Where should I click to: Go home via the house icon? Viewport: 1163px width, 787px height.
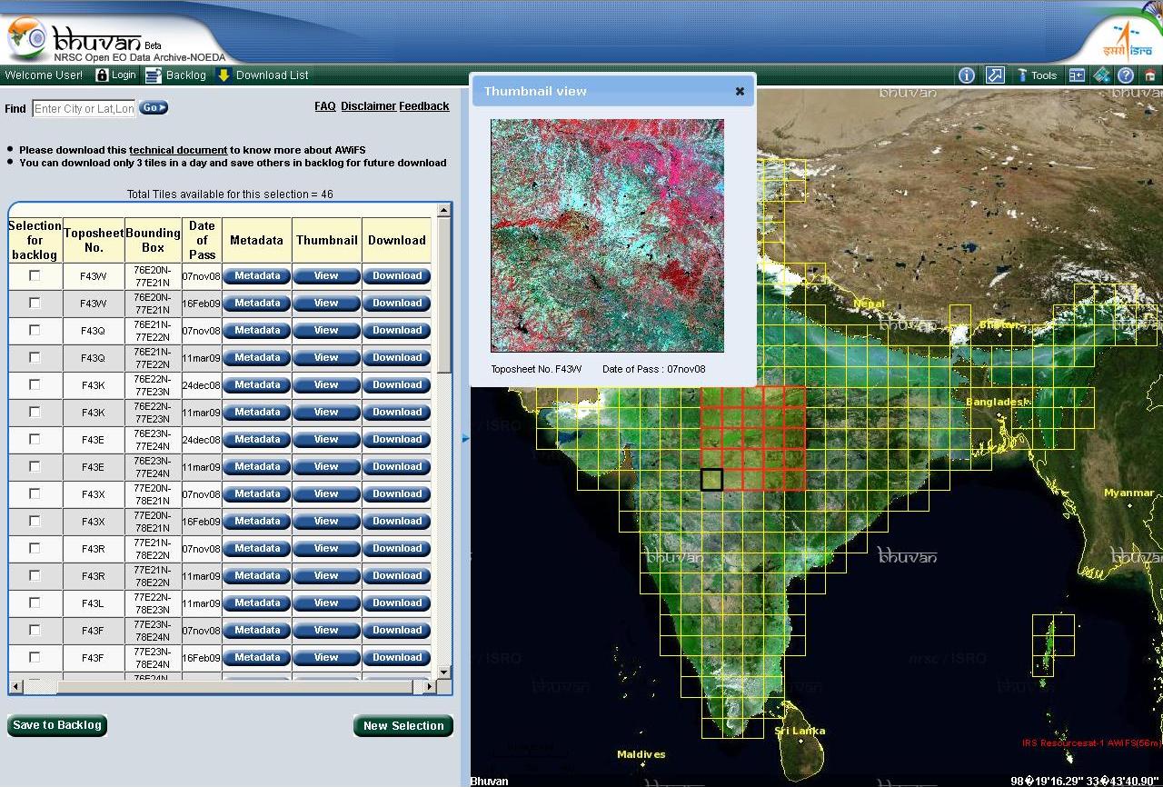pos(1150,75)
